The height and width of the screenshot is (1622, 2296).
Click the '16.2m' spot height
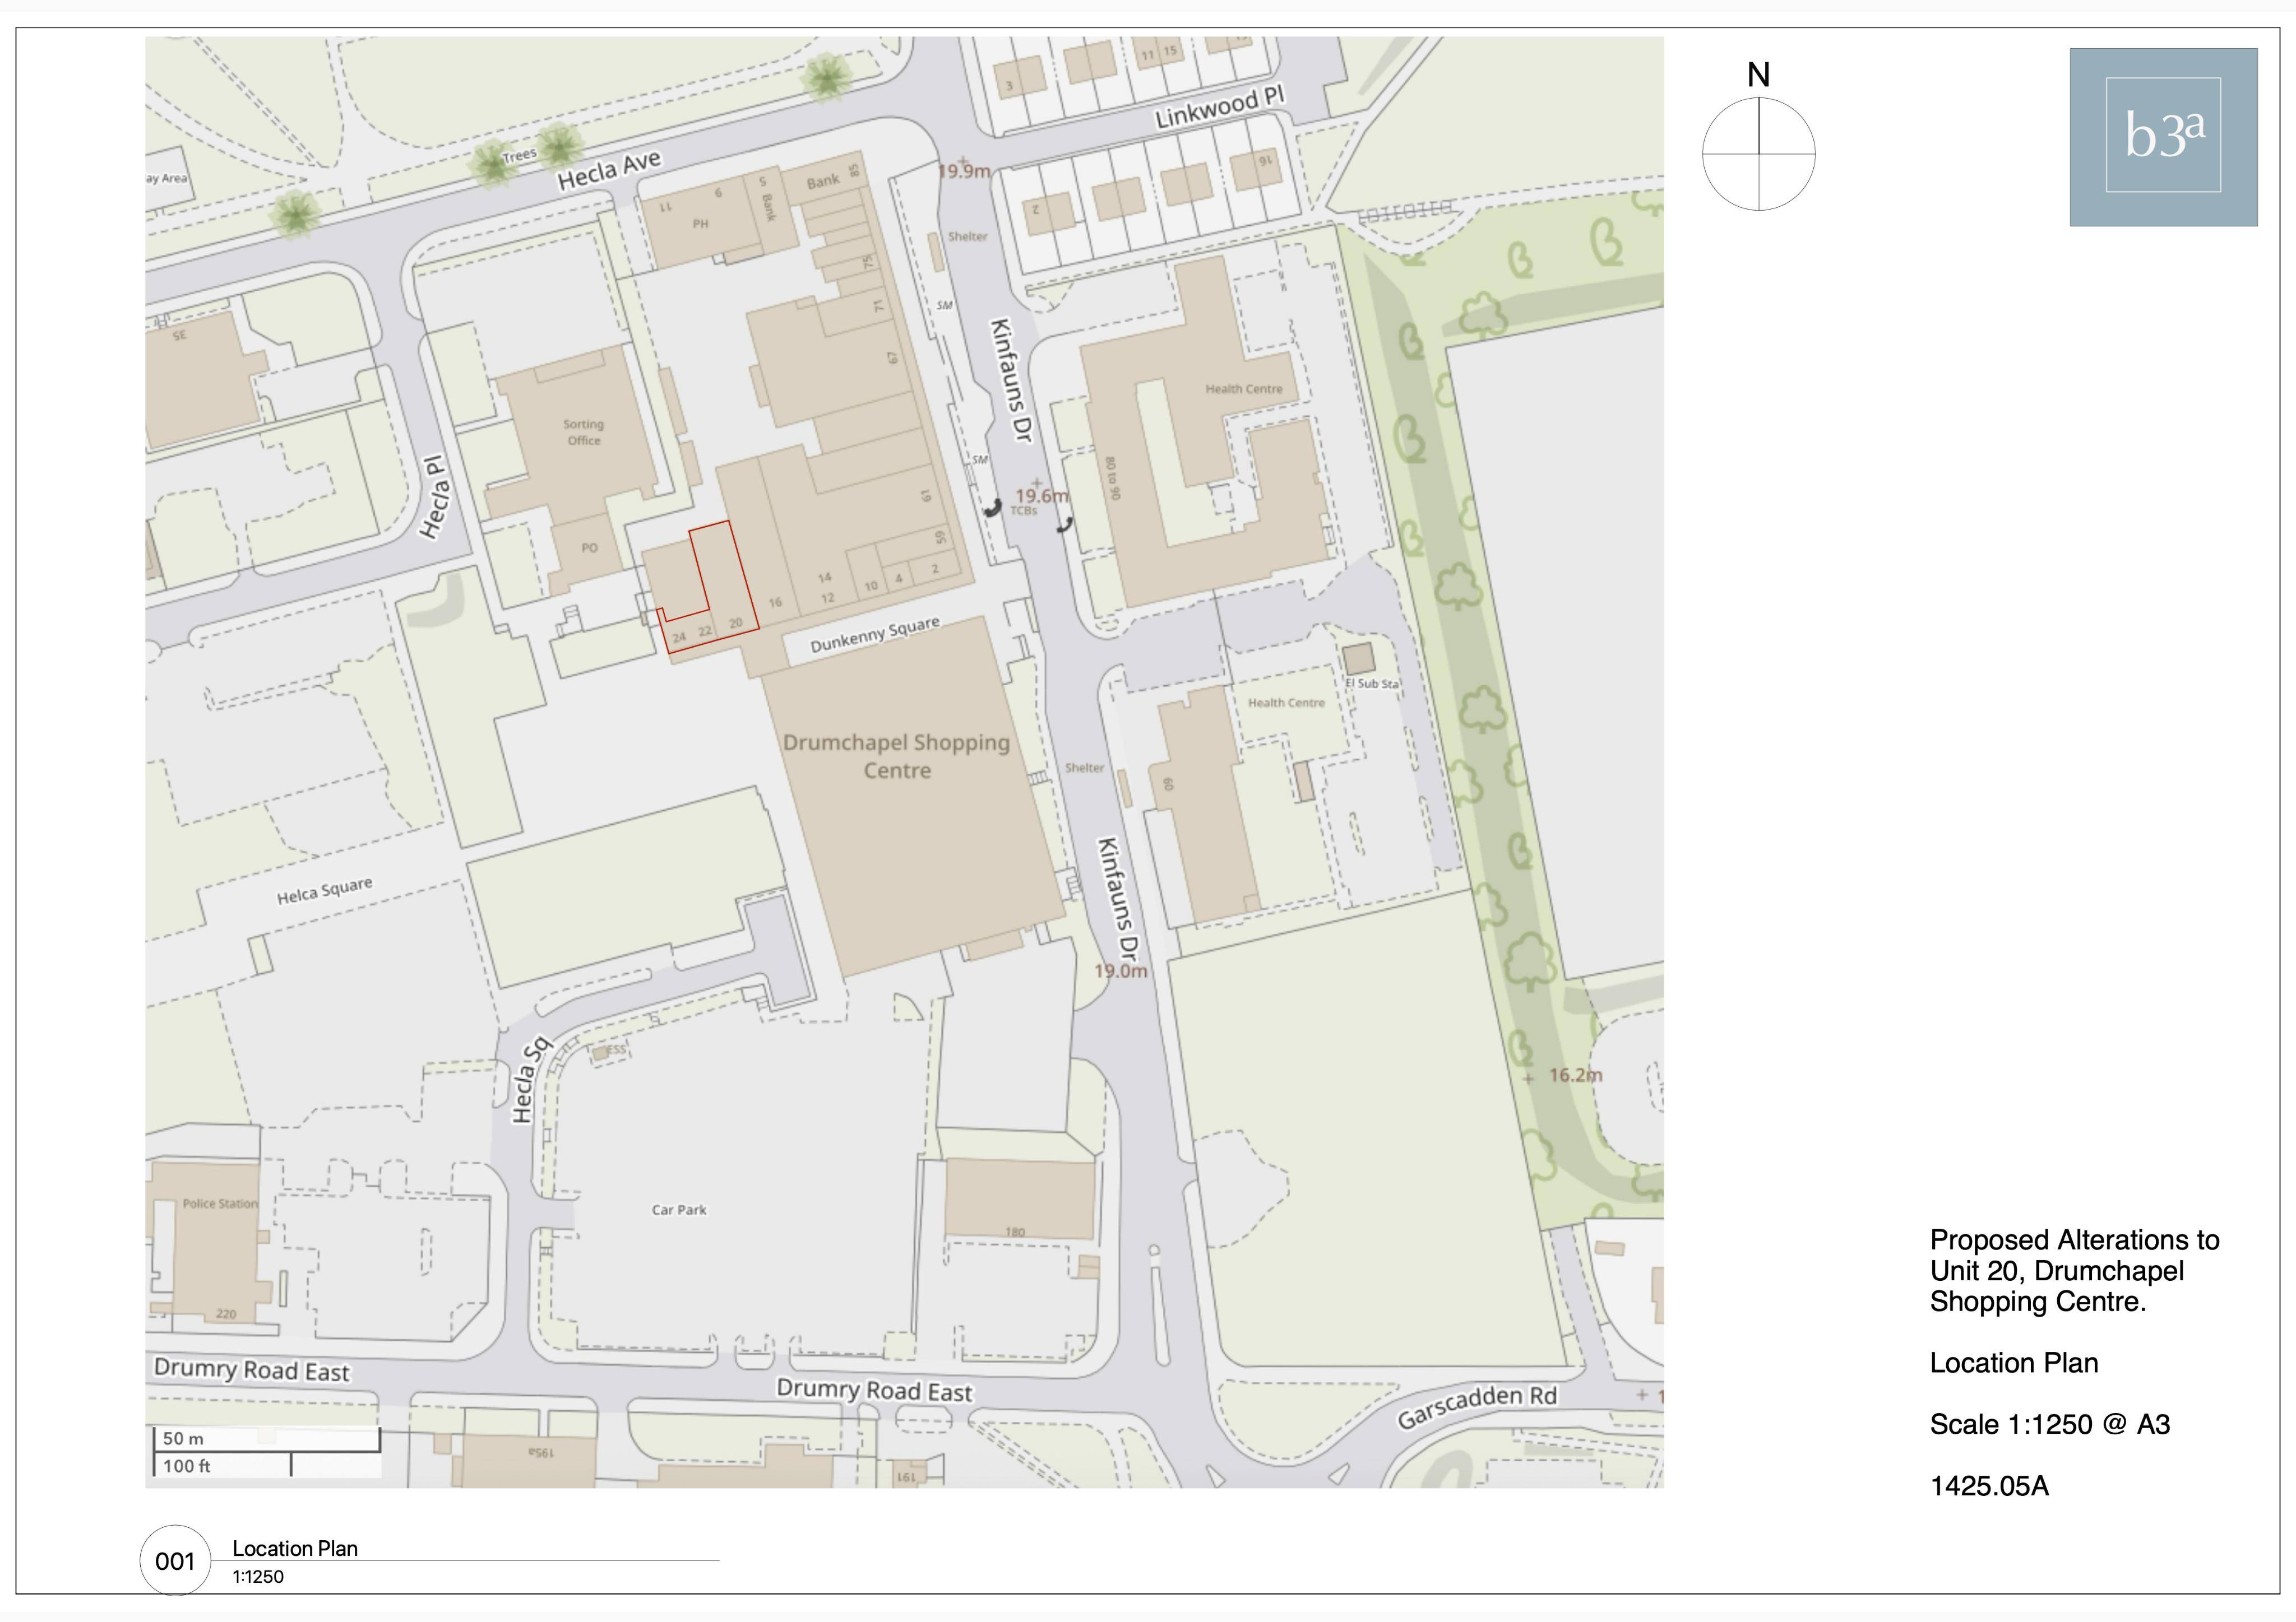tap(1576, 1075)
